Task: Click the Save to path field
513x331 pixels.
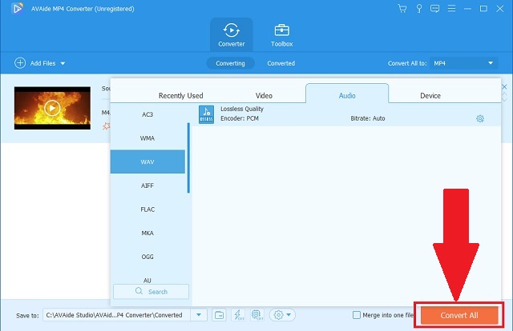Action: (x=117, y=315)
